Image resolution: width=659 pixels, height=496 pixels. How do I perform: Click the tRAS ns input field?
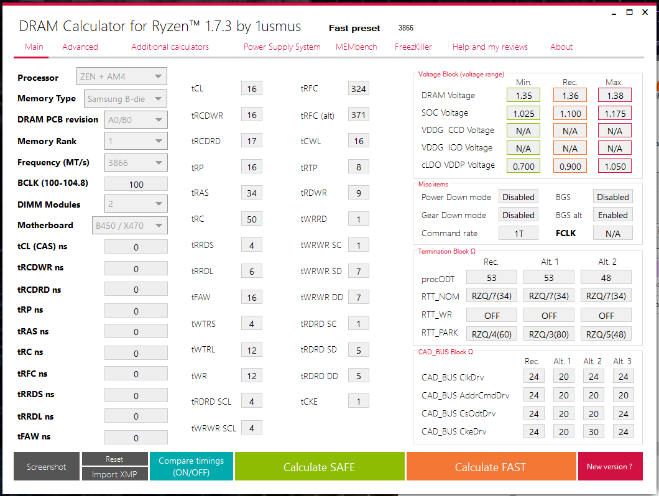pos(136,332)
